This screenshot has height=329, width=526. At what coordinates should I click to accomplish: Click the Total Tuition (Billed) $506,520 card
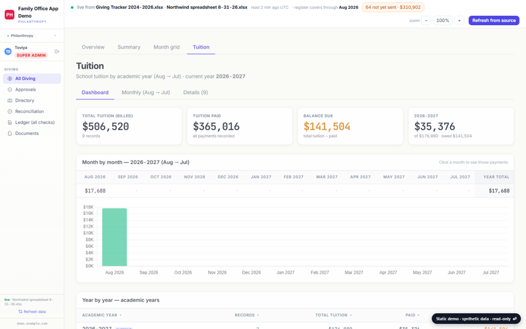[129, 126]
